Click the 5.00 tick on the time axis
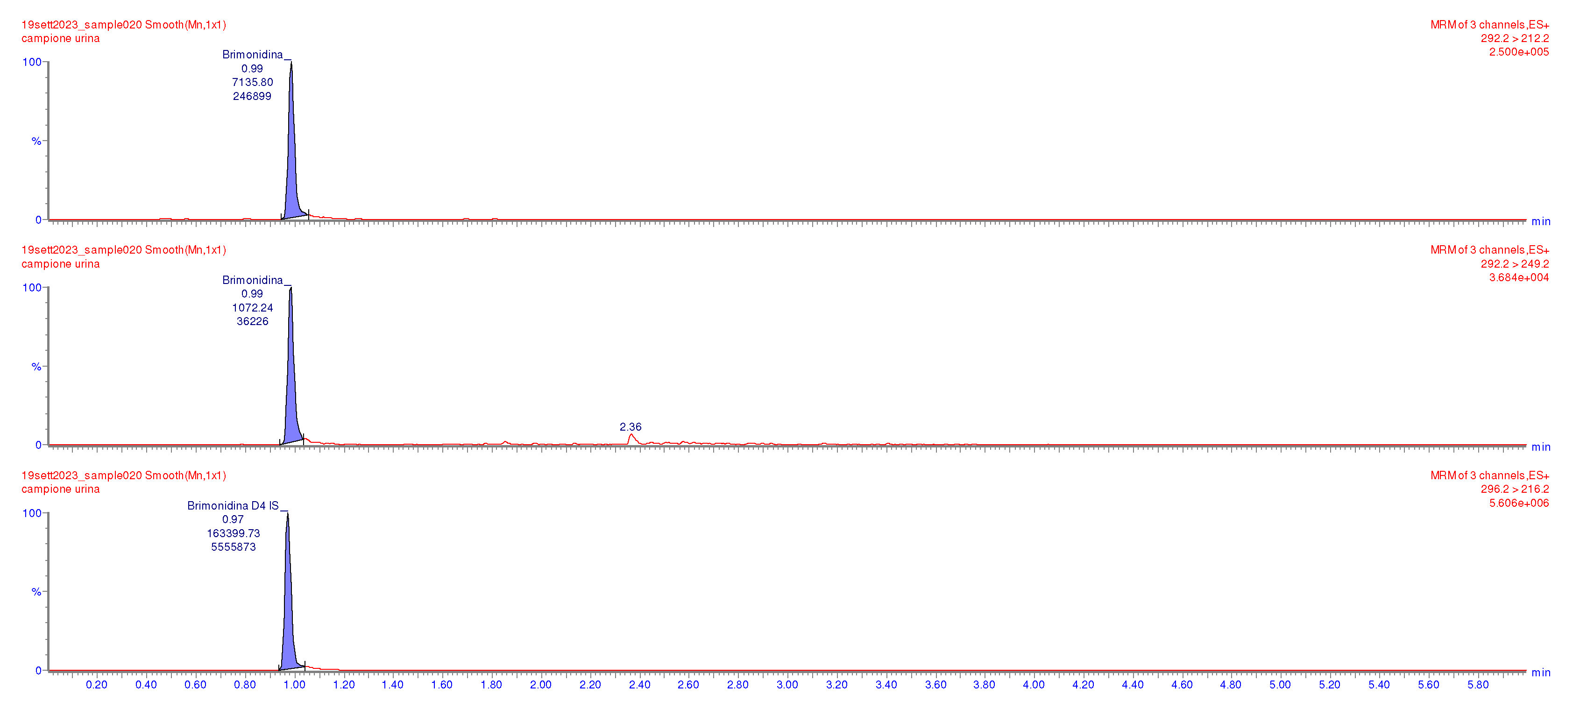 (x=1280, y=684)
